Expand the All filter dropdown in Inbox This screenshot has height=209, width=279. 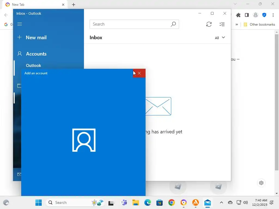click(x=220, y=38)
